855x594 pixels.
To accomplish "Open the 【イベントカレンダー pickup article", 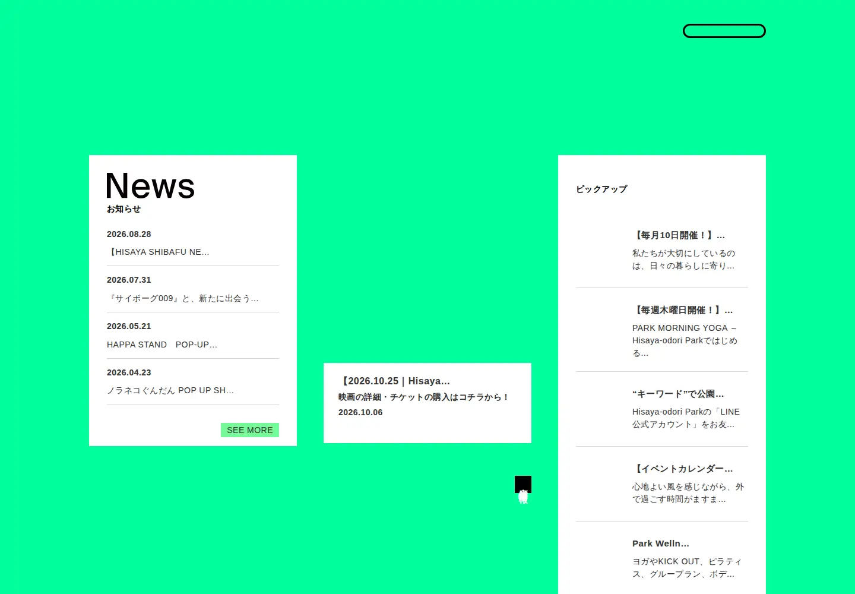I will point(662,484).
